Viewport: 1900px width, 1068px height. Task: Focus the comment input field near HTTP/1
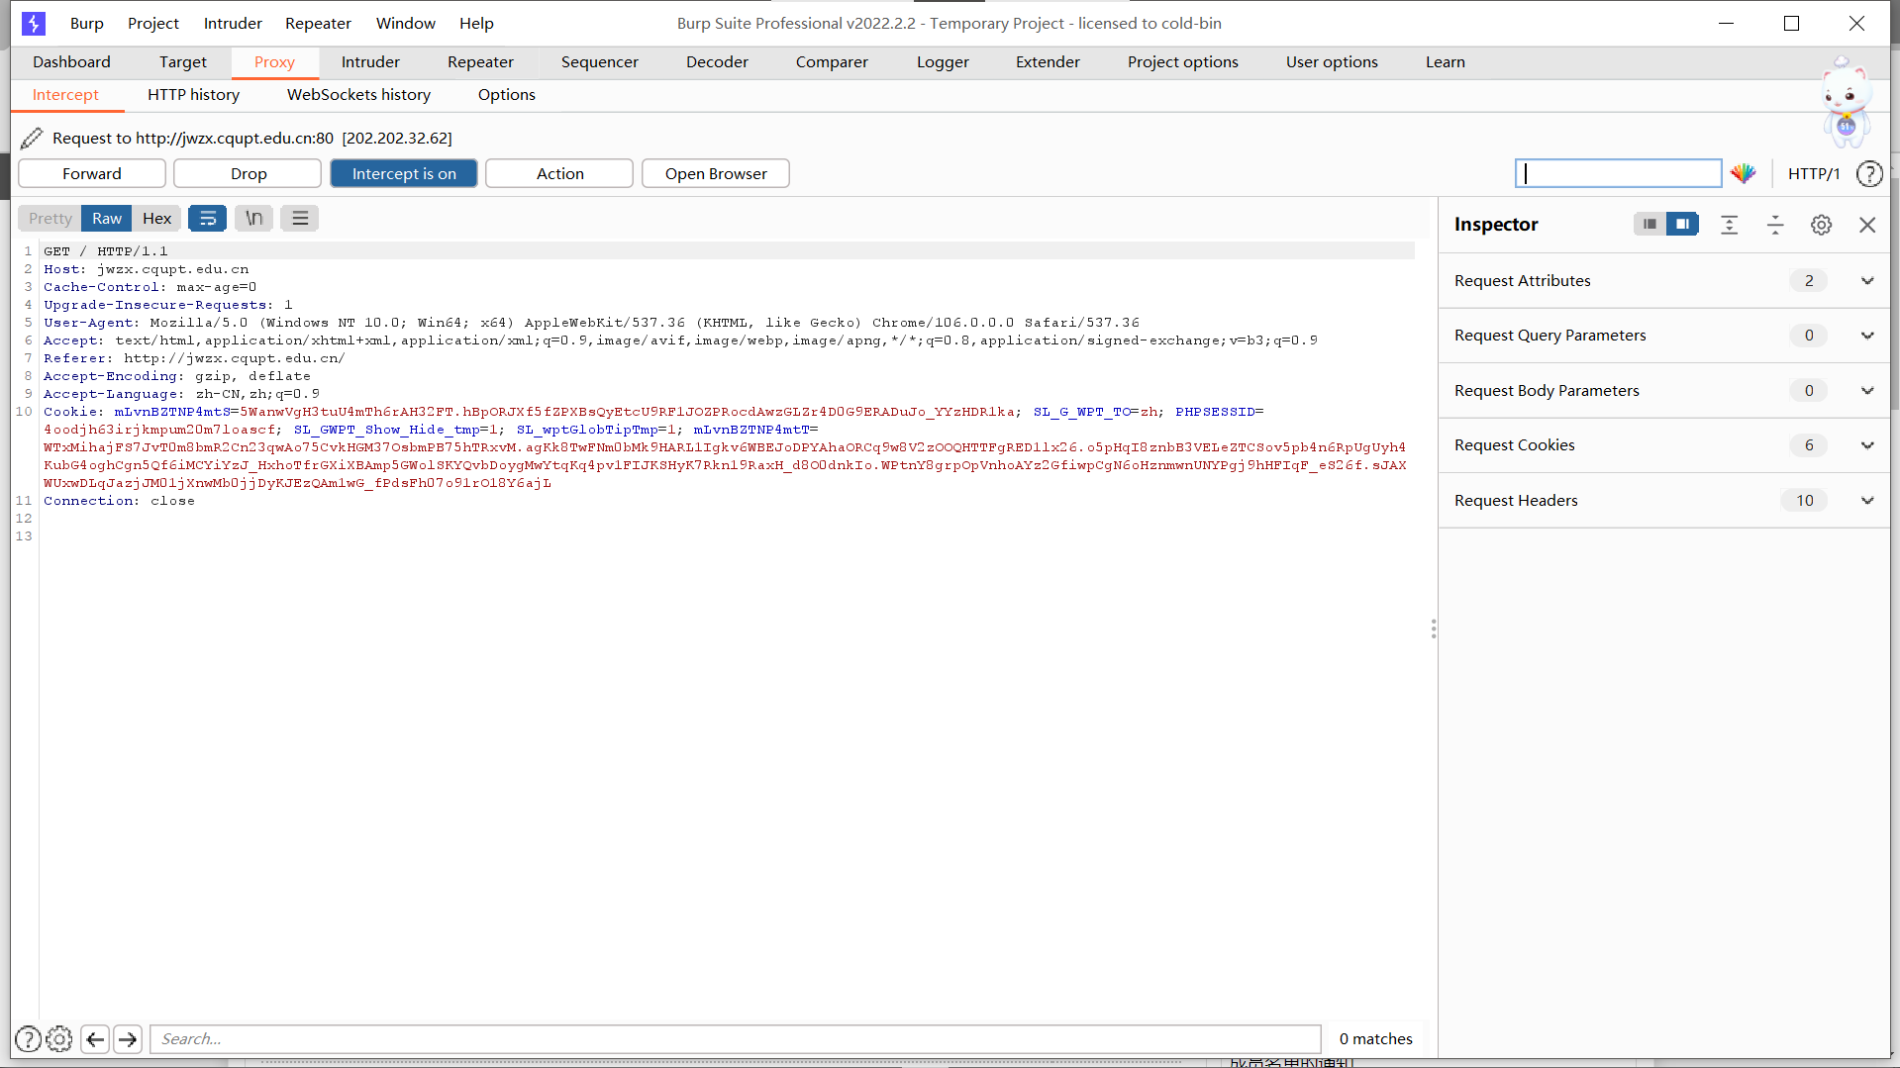[1619, 173]
